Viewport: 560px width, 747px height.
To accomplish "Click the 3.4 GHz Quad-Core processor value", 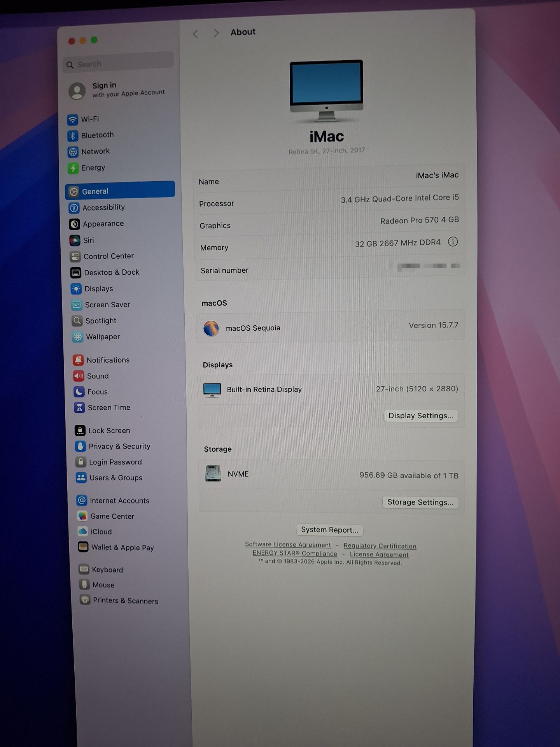I will [x=400, y=198].
